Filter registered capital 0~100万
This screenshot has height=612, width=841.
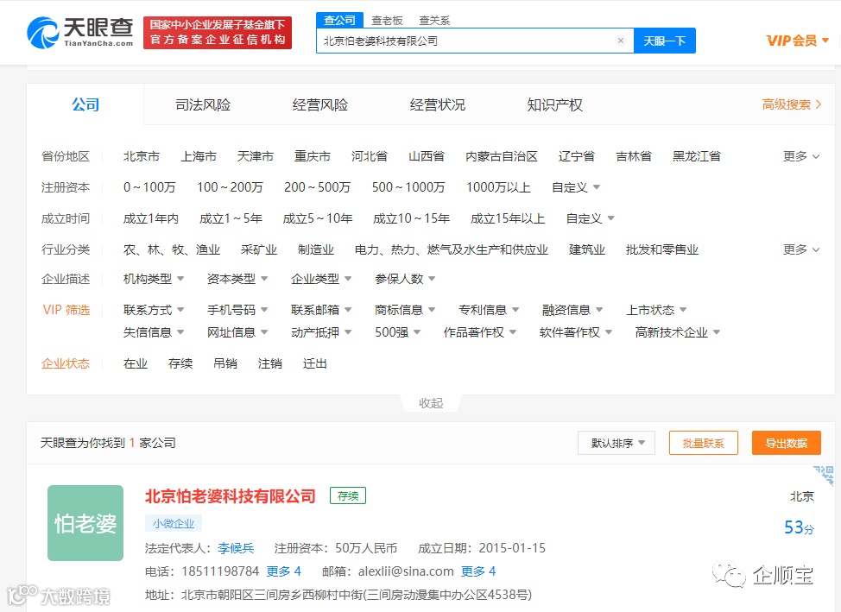(x=149, y=187)
